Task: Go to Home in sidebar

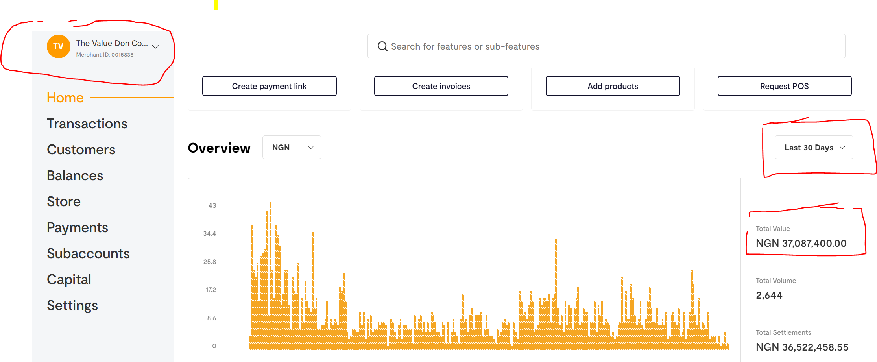Action: [65, 98]
